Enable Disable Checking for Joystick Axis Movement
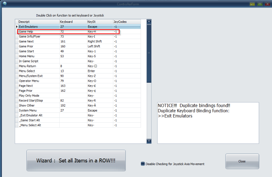The width and height of the screenshot is (272, 177). (143, 164)
